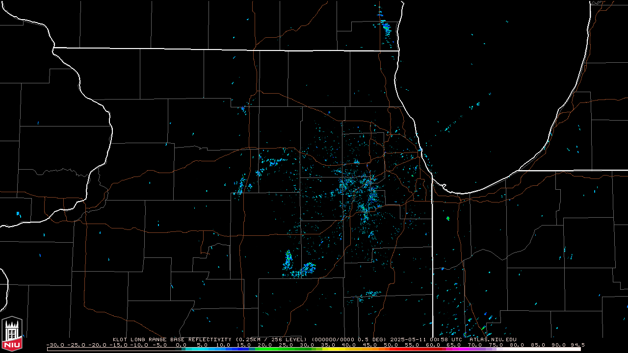Pick the magenta segment of the color bar
Screen dimensions: 628x353
point(456,349)
